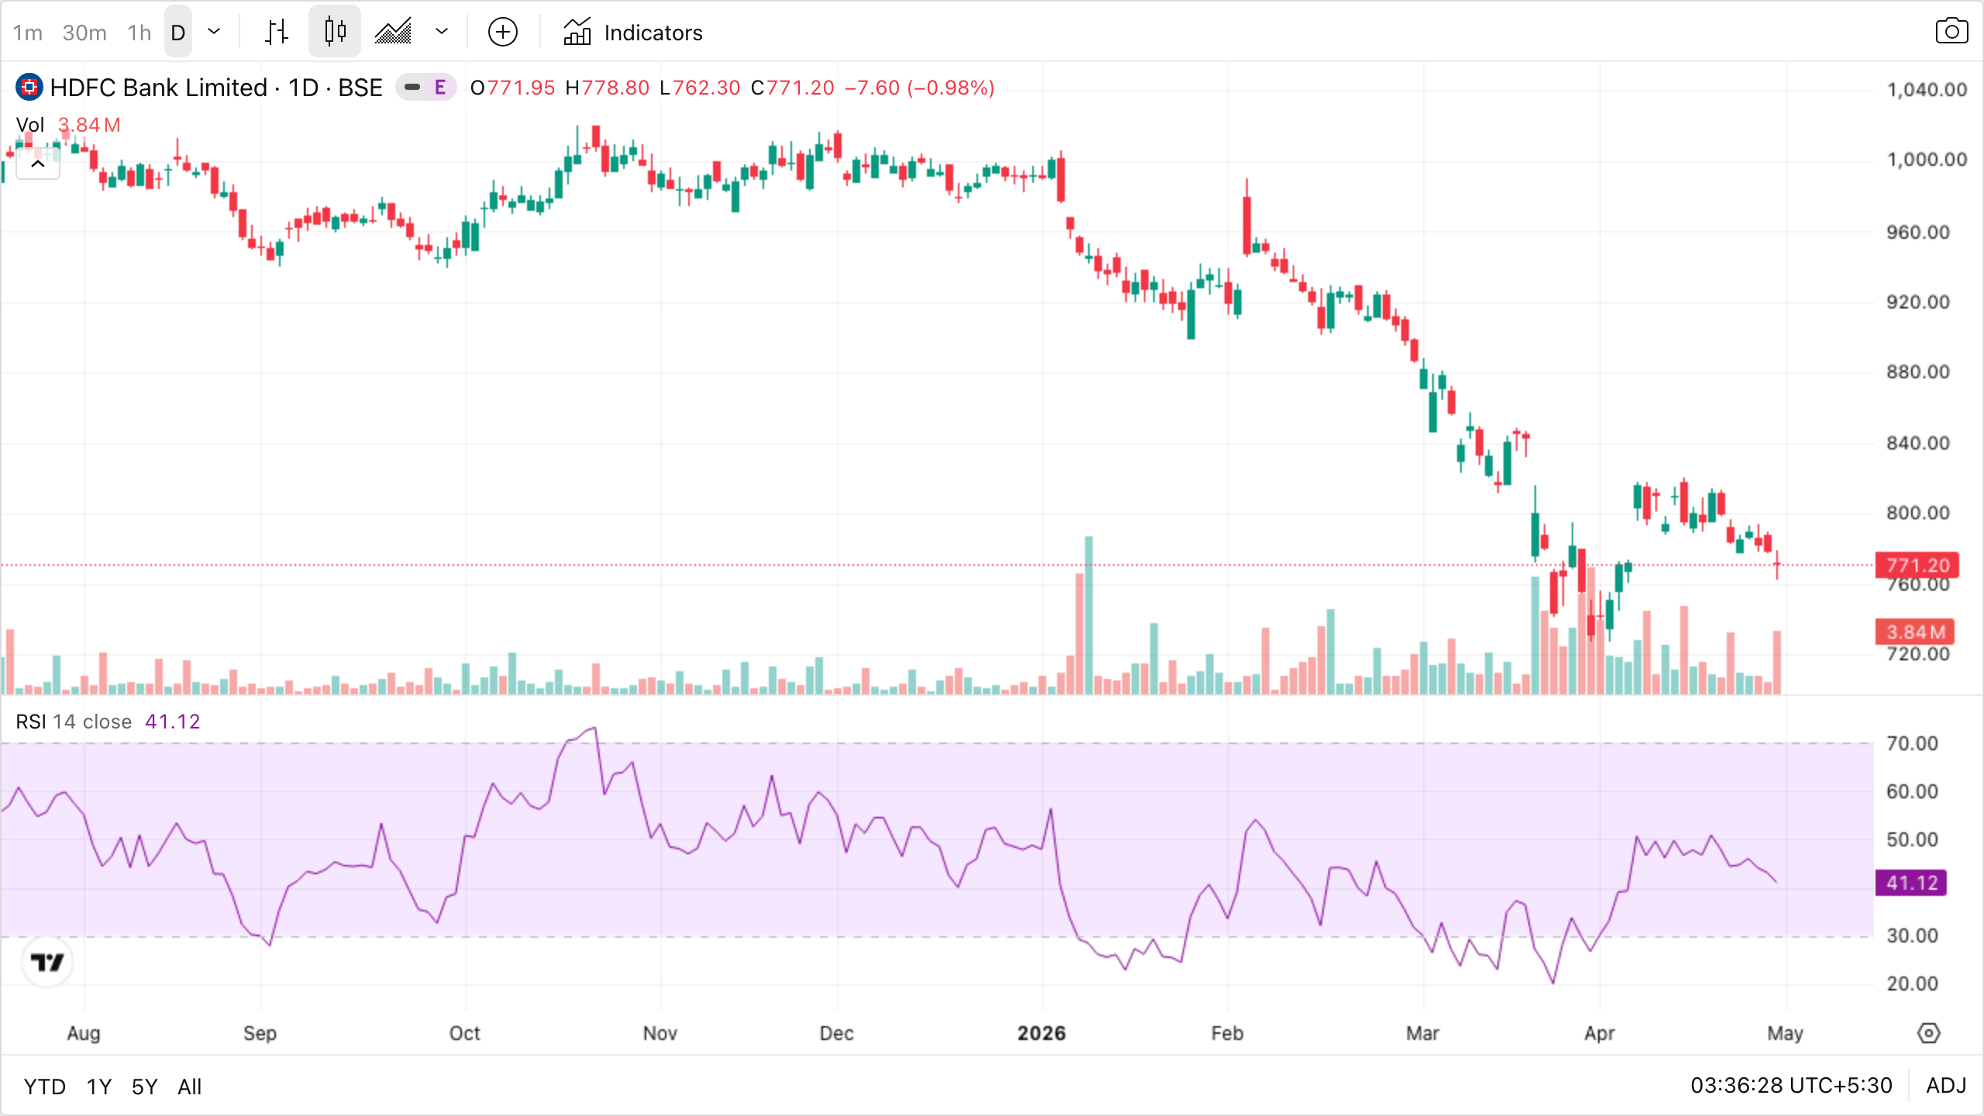Open the timeframe interval dropdown arrow

214,32
